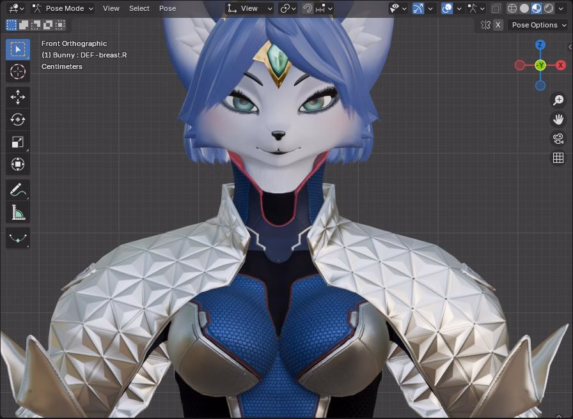This screenshot has width=573, height=419.
Task: Click the red X axis gizmo ball
Action: coord(560,65)
